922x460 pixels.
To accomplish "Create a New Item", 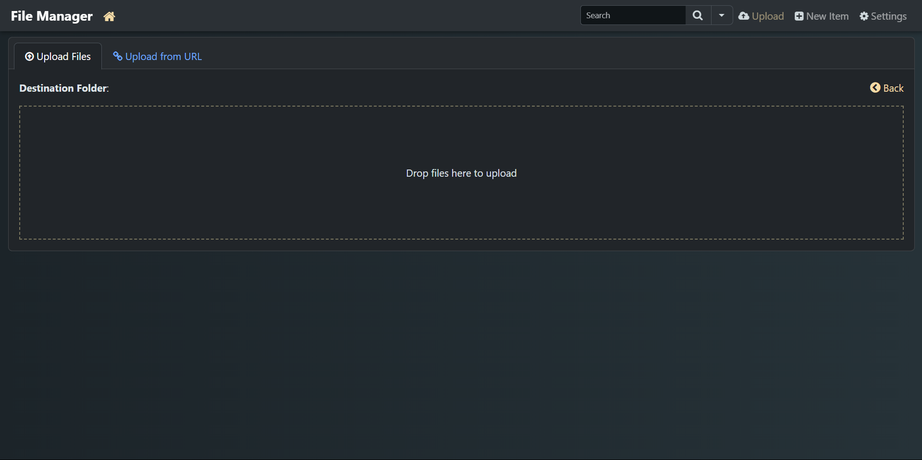I will [x=822, y=16].
